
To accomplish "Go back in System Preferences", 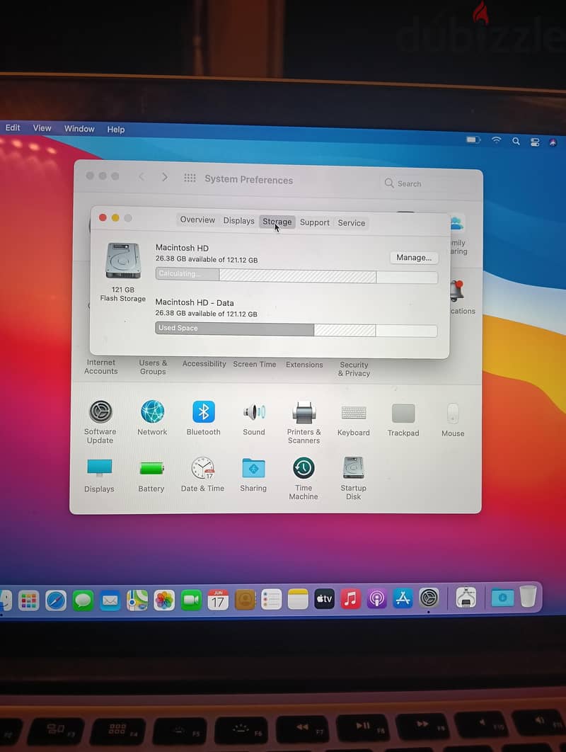I will click(141, 176).
